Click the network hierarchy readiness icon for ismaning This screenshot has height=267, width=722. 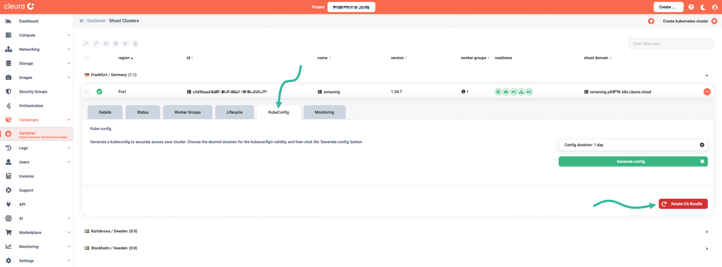click(x=521, y=92)
